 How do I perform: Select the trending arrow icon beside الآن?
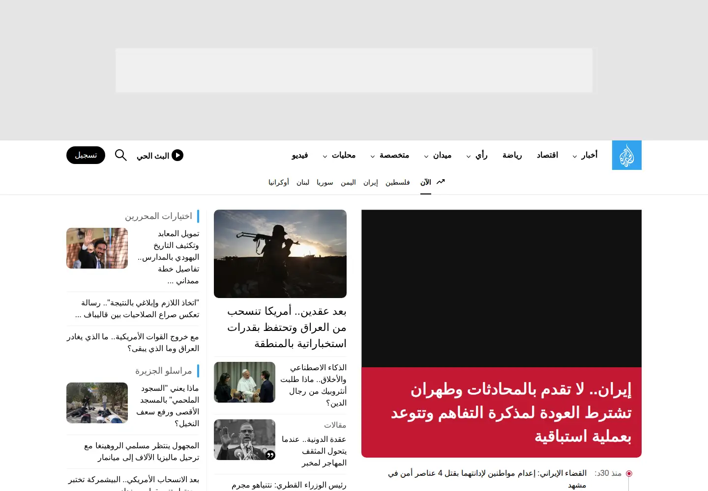[441, 182]
